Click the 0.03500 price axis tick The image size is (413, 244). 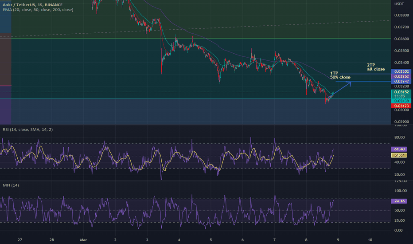401,51
